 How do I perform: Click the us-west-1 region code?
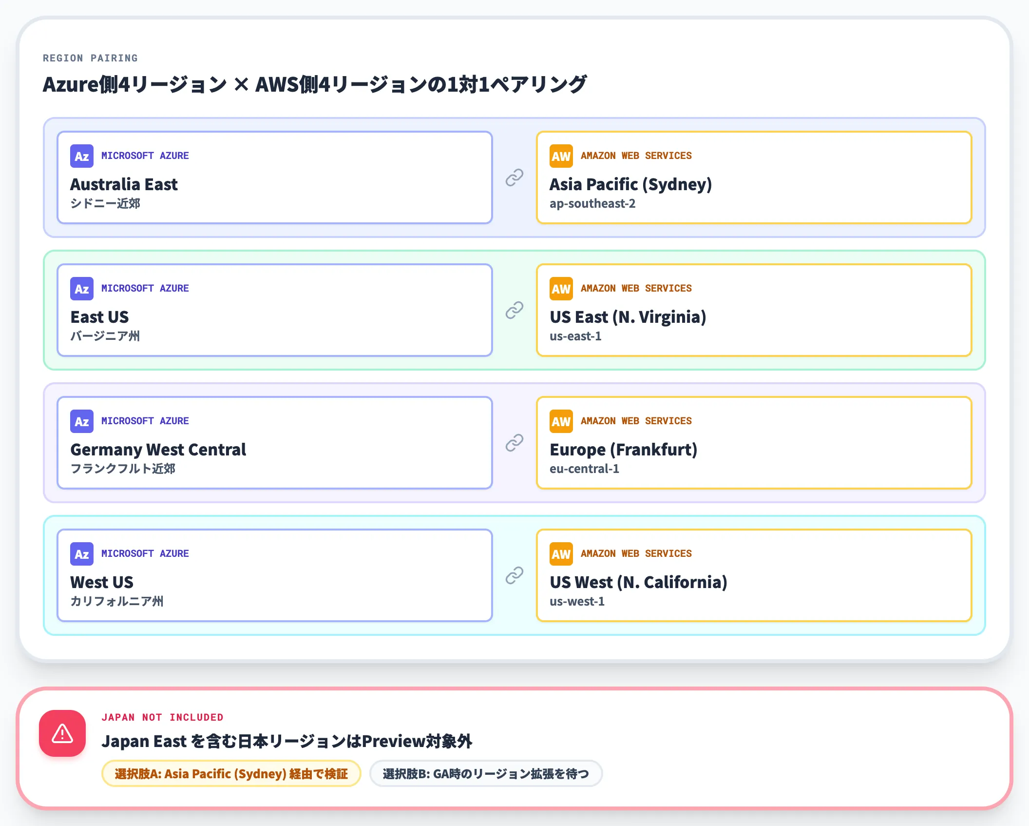[x=577, y=601]
